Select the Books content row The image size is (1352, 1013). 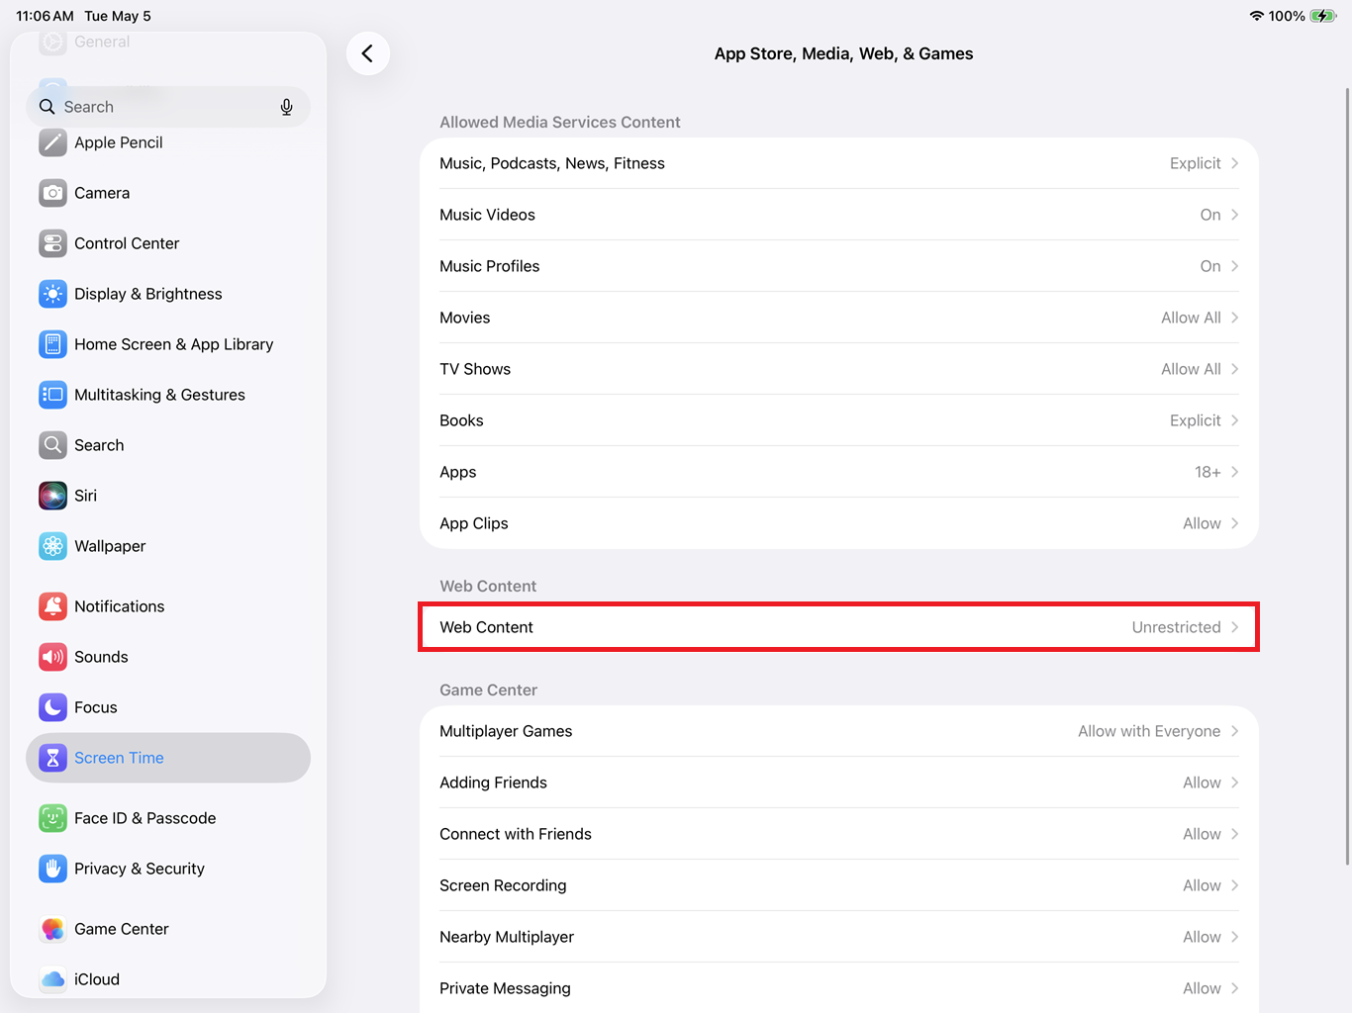839,420
